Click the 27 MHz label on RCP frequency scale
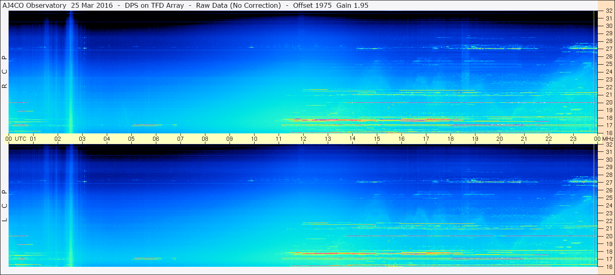The width and height of the screenshot is (615, 275). point(609,49)
